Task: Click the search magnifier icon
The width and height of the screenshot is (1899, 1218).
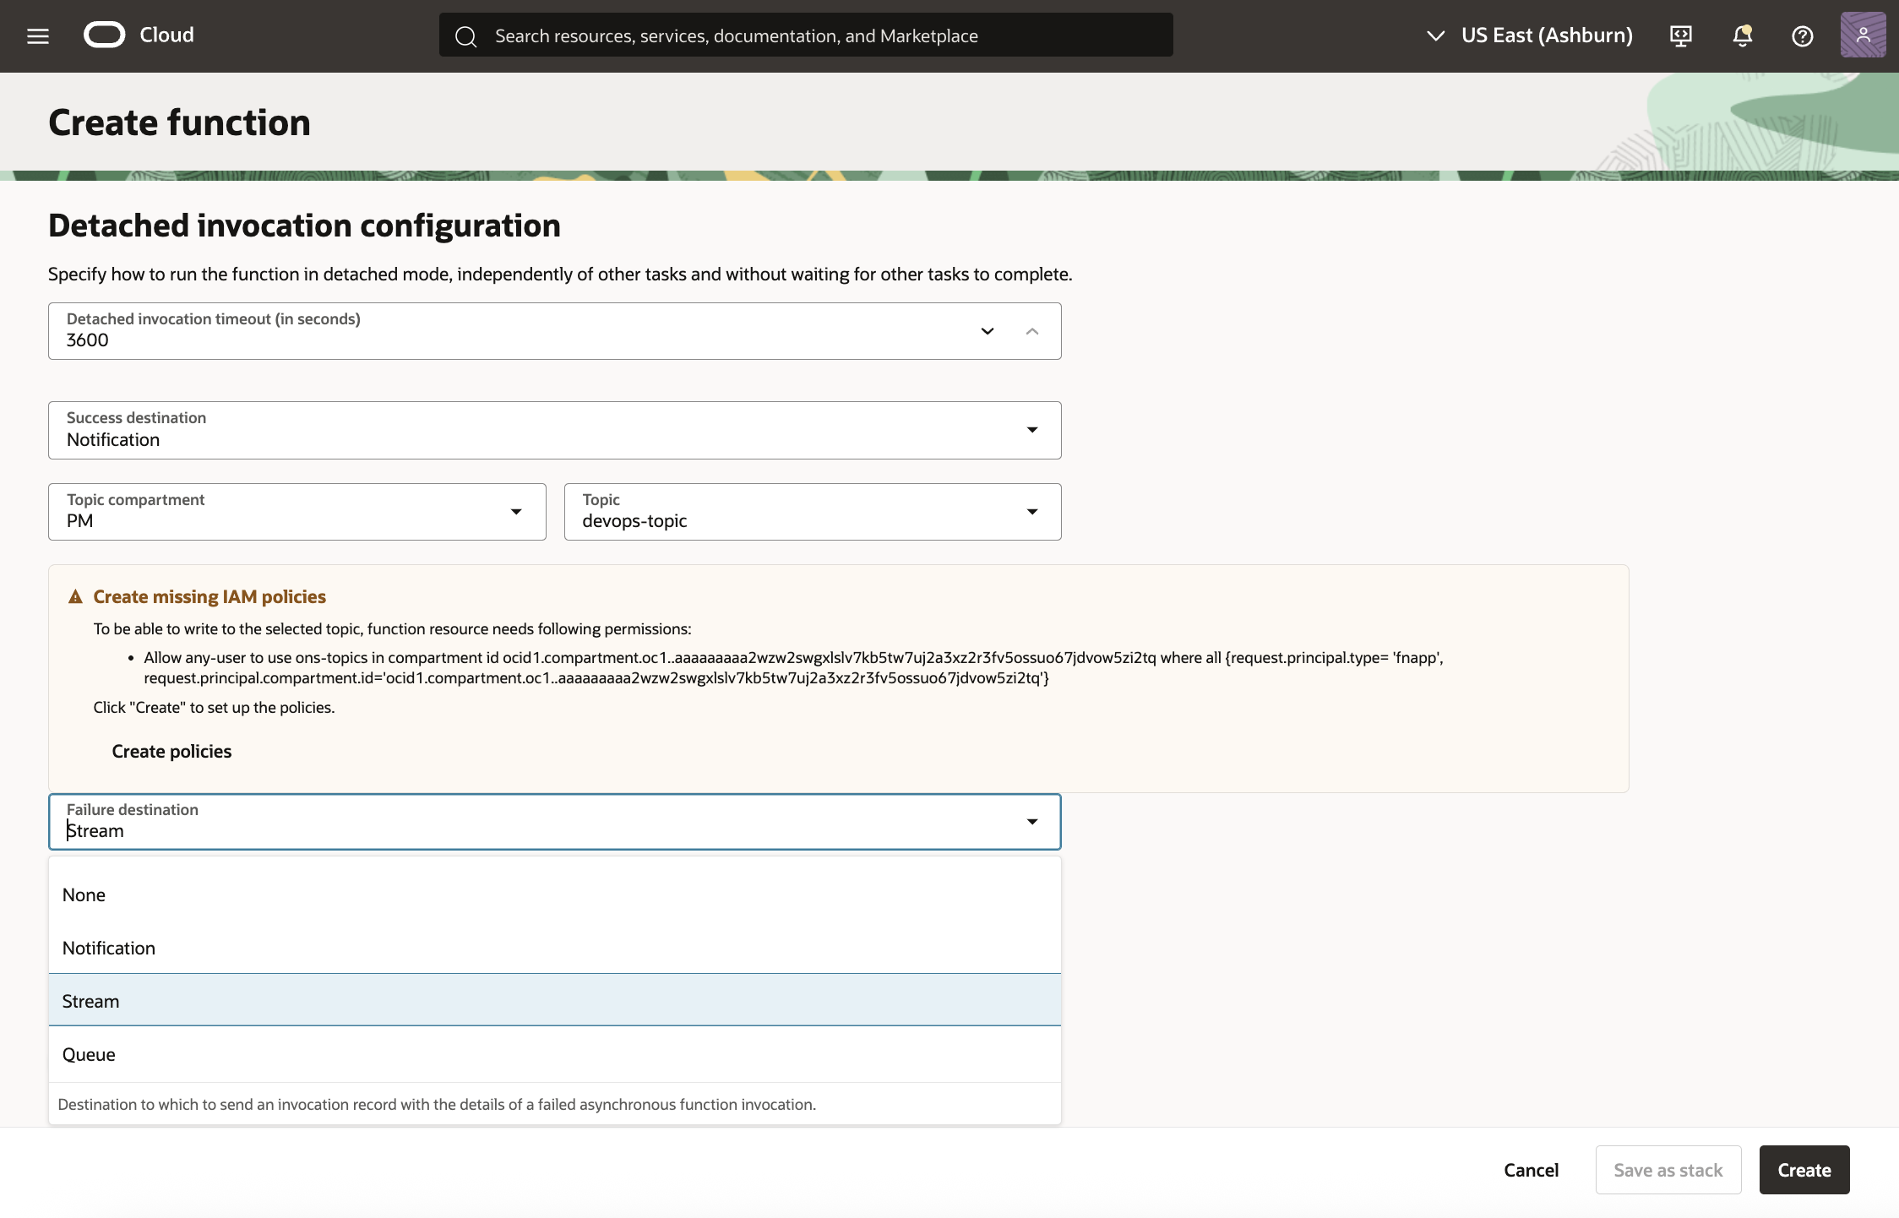Action: [465, 35]
